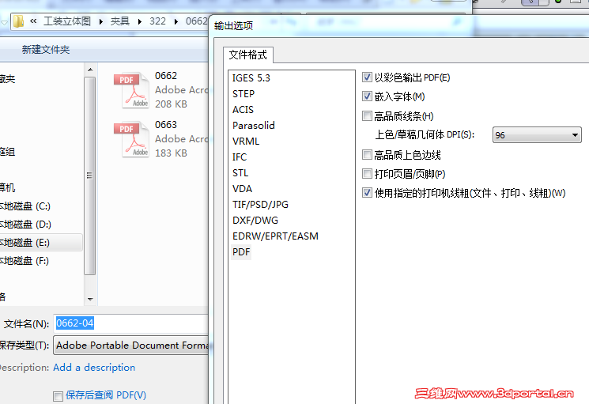Show hidden breadcrumb levels chevron
The width and height of the screenshot is (589, 404).
click(x=33, y=21)
